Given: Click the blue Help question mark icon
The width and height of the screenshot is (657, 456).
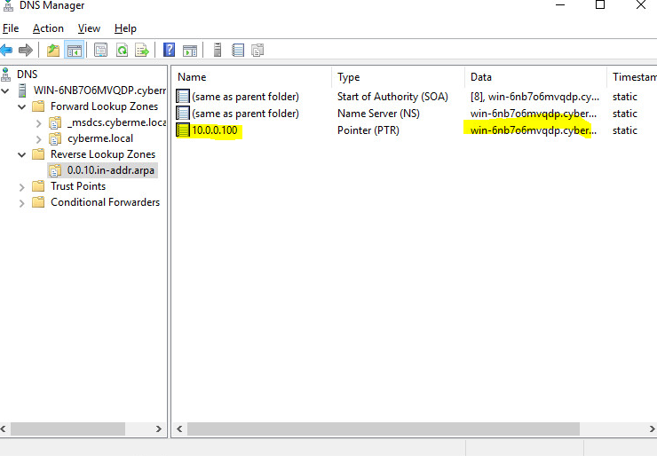Looking at the screenshot, I should coord(169,51).
